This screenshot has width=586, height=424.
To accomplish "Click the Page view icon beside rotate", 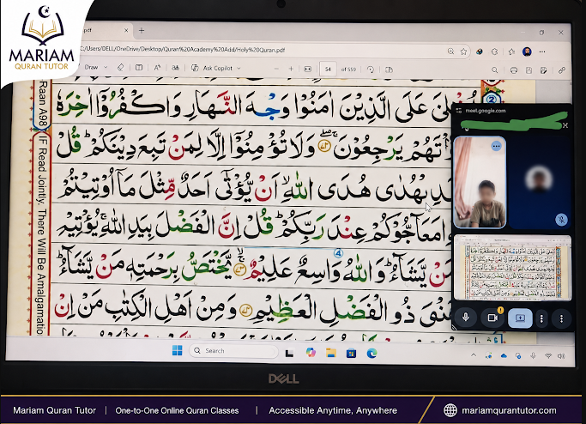I will (389, 70).
